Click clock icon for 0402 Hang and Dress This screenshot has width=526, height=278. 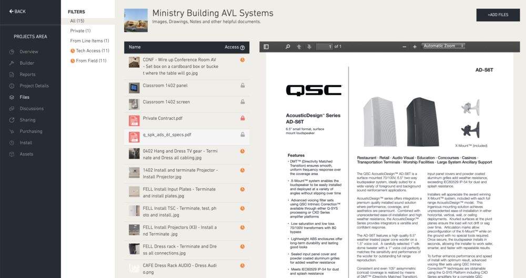[242, 151]
